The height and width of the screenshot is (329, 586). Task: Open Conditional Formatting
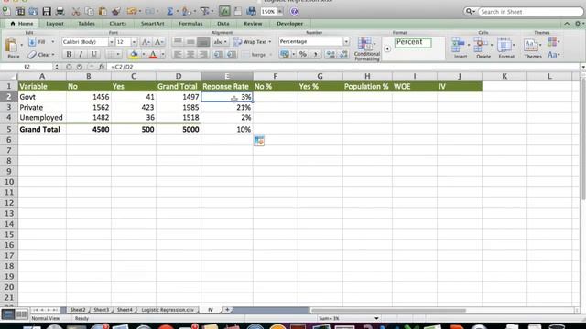[366, 48]
